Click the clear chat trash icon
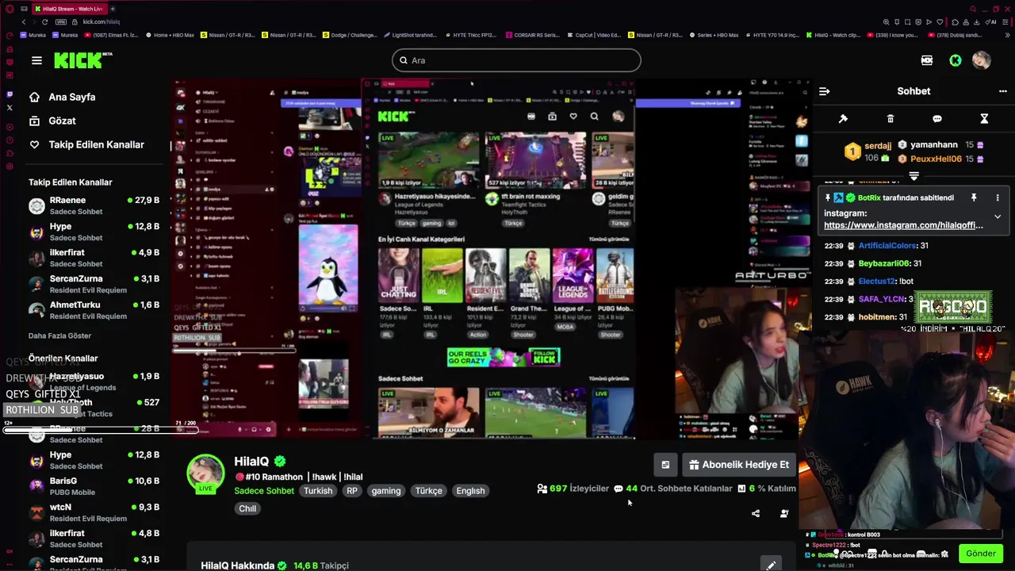 pos(891,119)
